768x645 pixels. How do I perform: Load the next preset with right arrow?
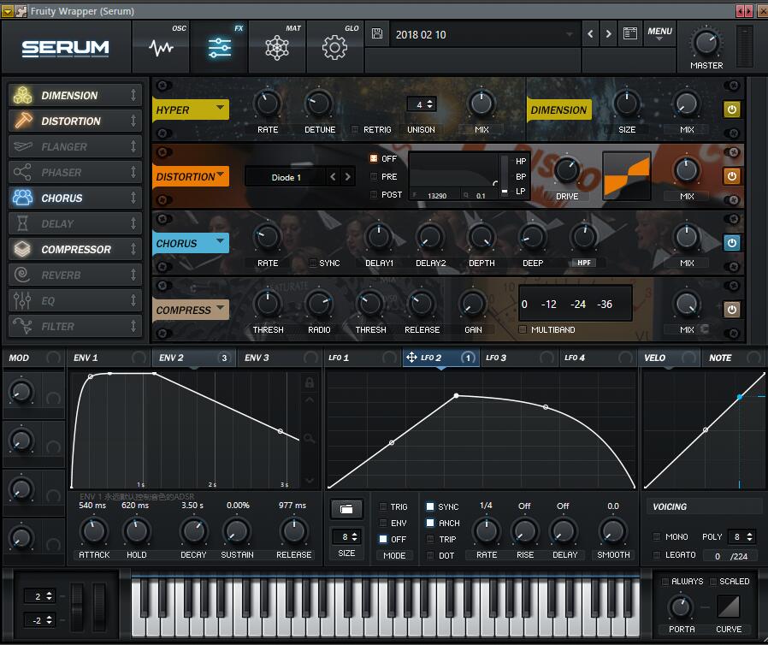[x=608, y=34]
